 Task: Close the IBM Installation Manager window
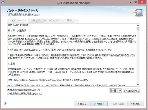[x=142, y=2]
